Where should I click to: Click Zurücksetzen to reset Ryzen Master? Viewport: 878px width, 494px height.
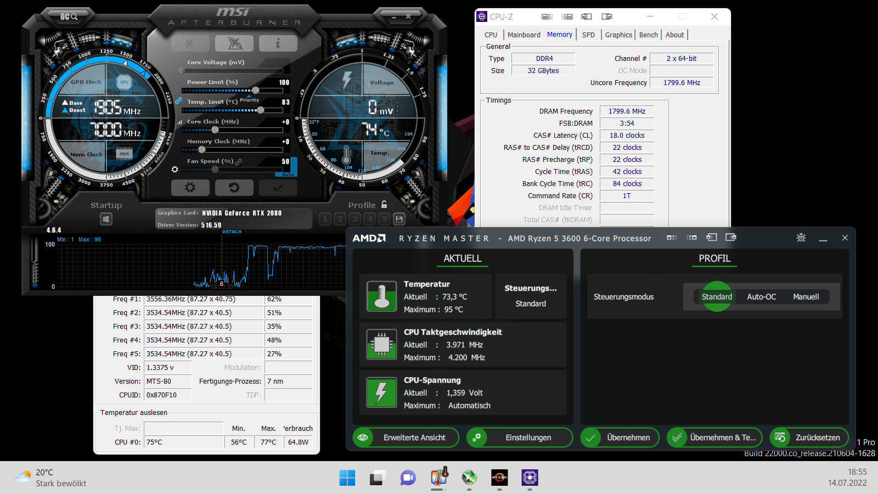pos(809,437)
